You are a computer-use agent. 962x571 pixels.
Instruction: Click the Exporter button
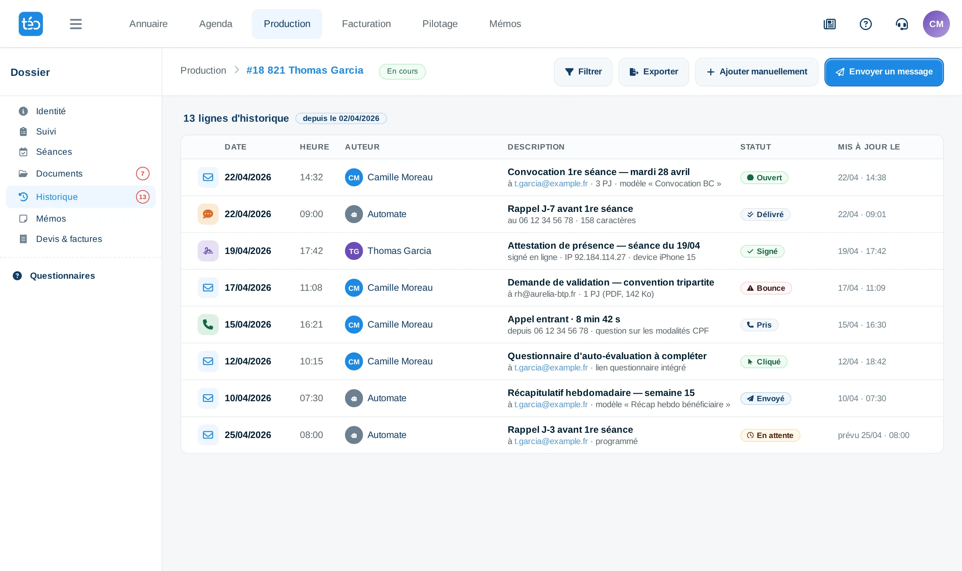click(x=653, y=72)
